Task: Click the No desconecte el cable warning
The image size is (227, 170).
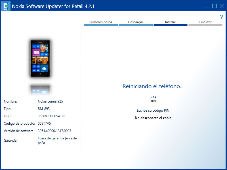Action: (153, 118)
